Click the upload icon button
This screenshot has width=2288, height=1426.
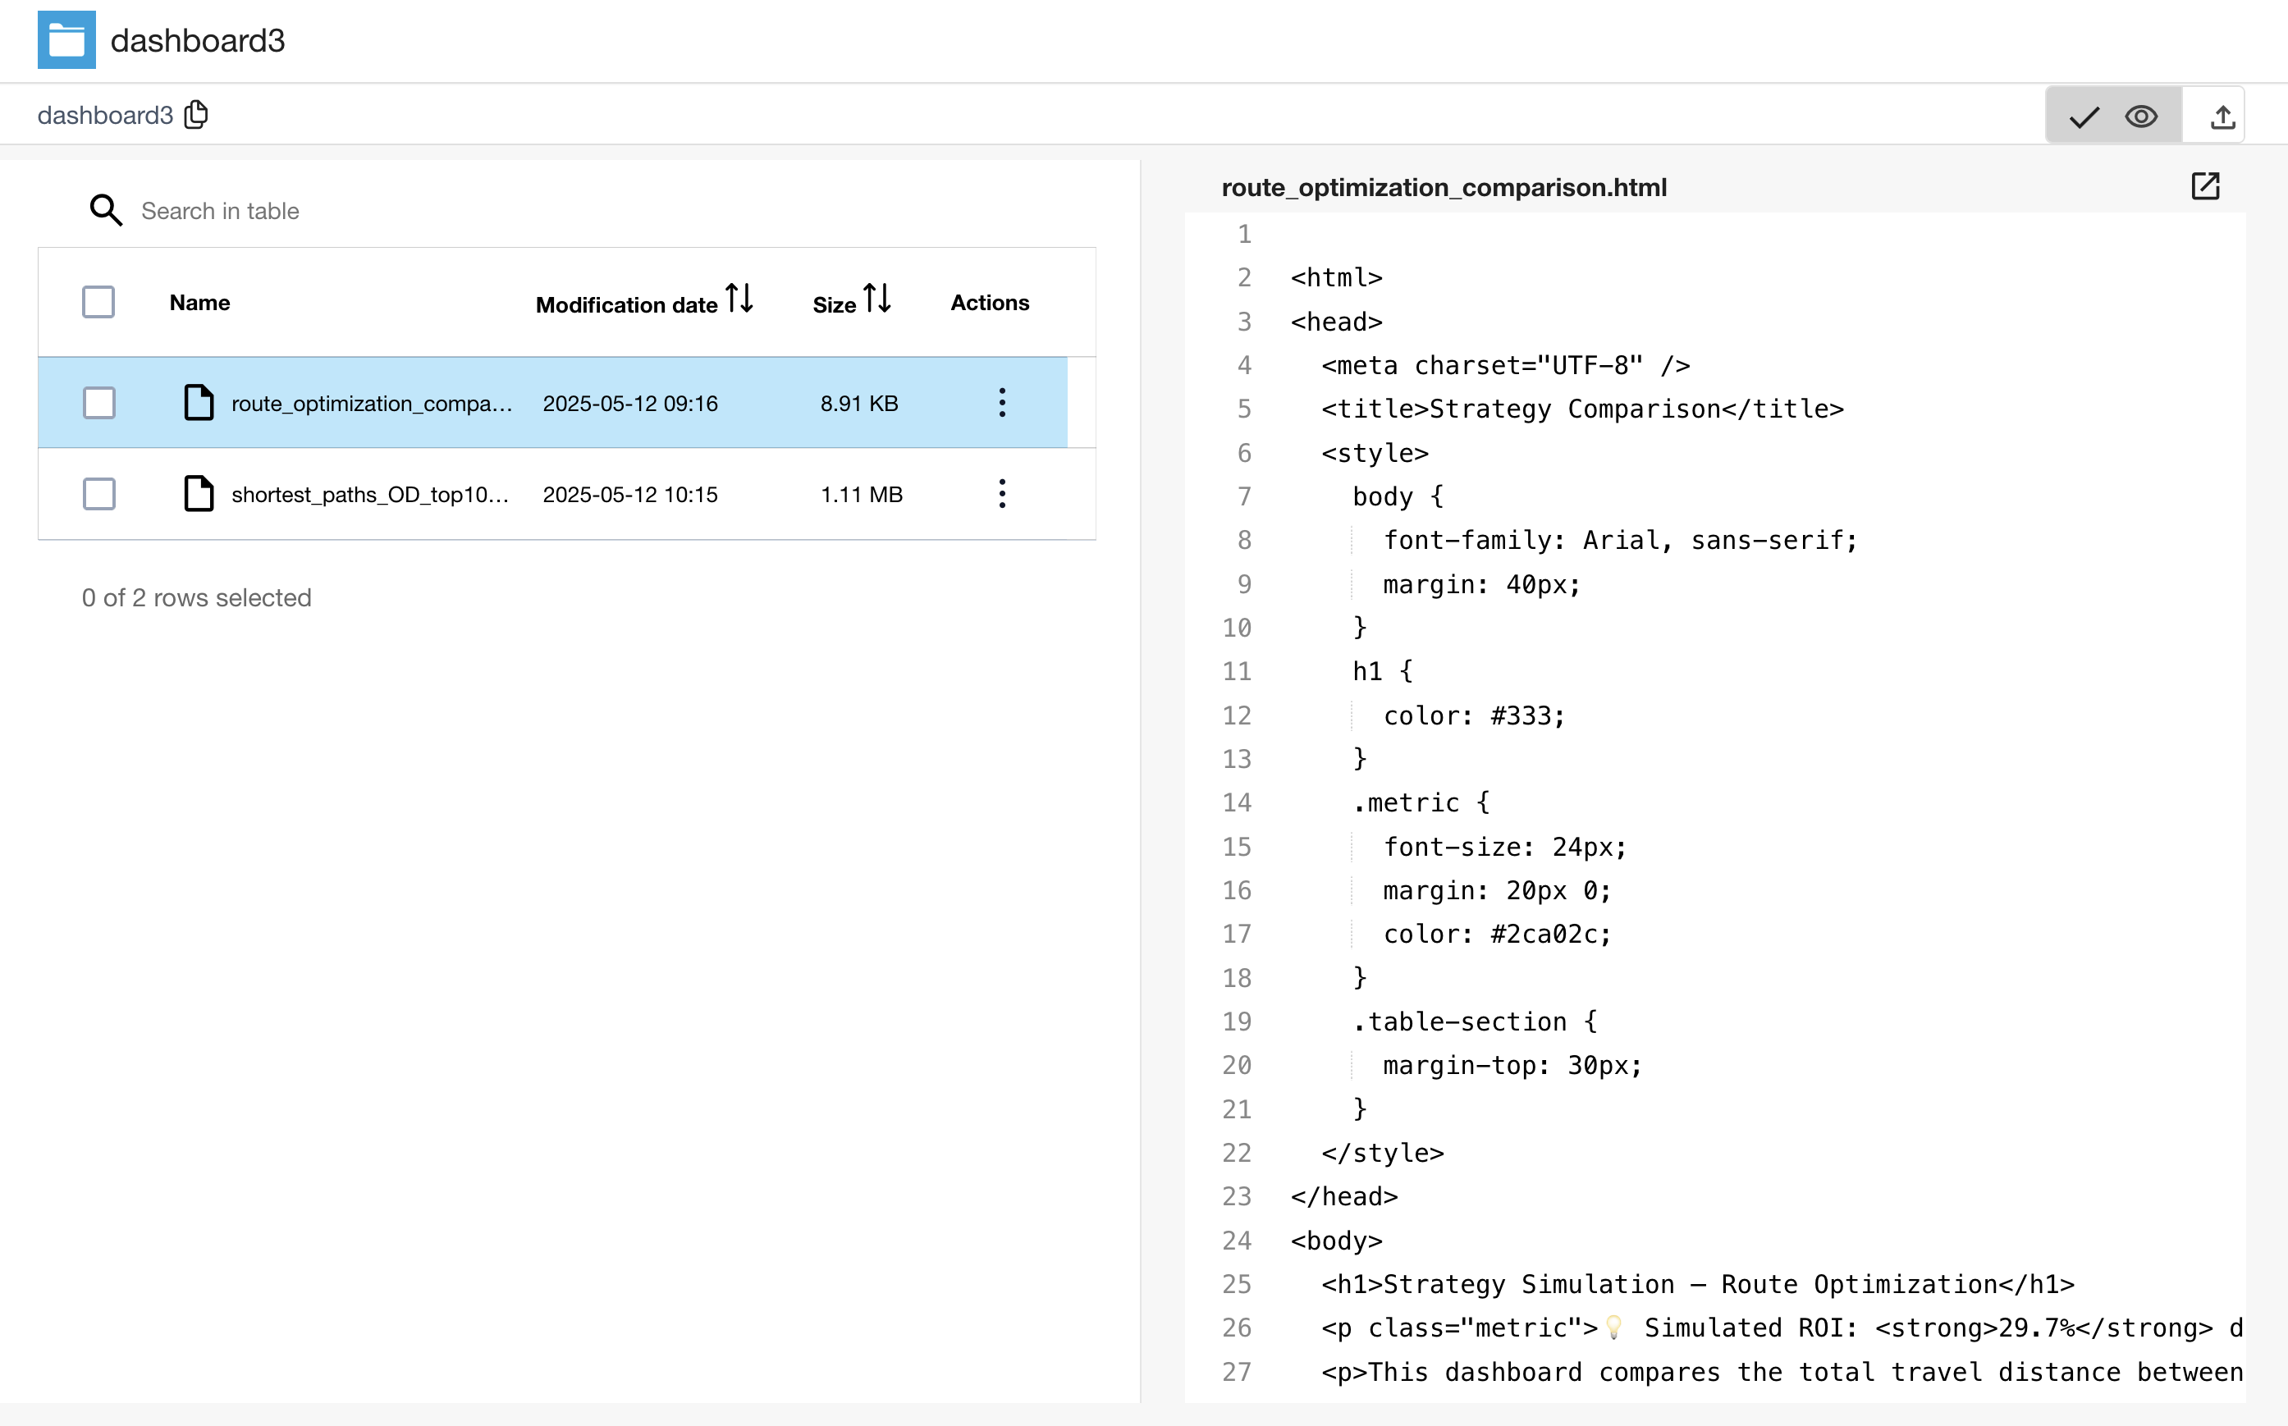pos(2222,117)
